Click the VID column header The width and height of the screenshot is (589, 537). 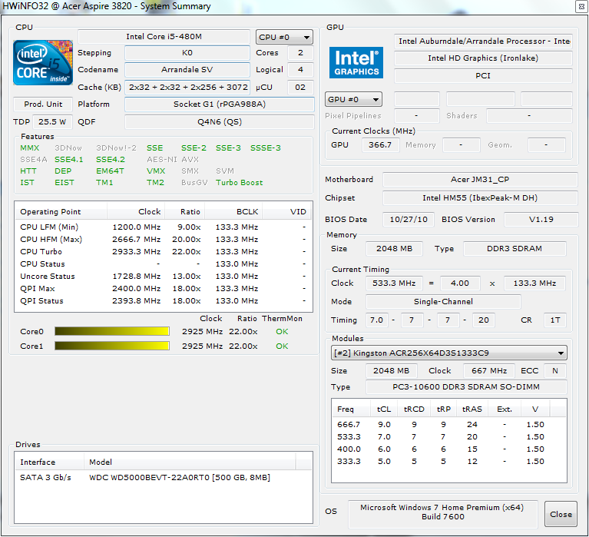coord(287,211)
